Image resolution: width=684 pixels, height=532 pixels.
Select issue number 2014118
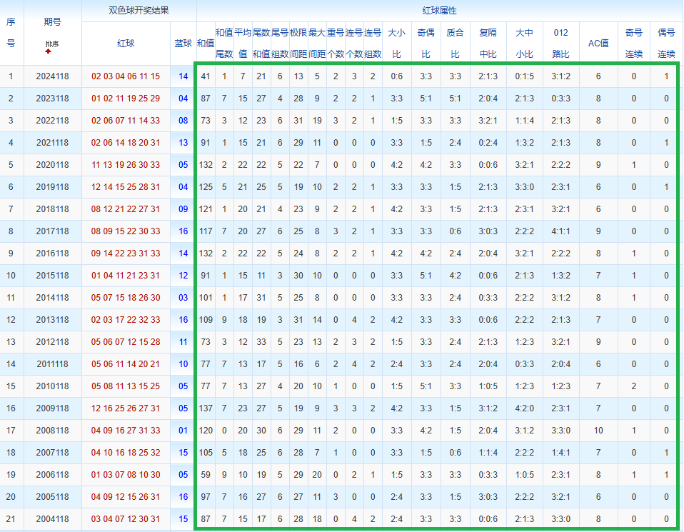[x=52, y=298]
